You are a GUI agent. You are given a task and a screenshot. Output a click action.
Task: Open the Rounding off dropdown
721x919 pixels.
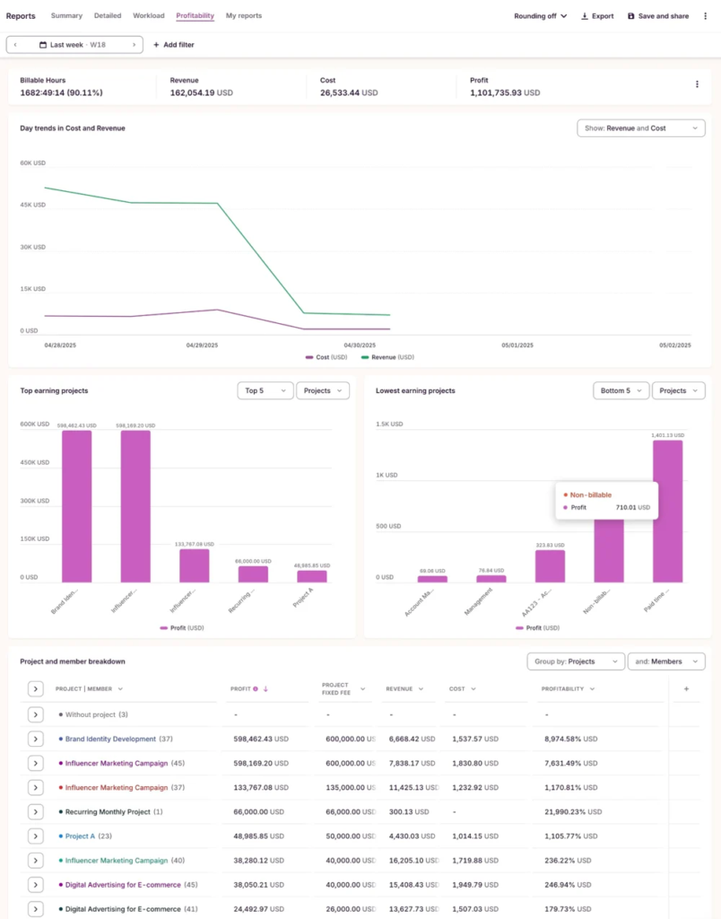pyautogui.click(x=540, y=16)
